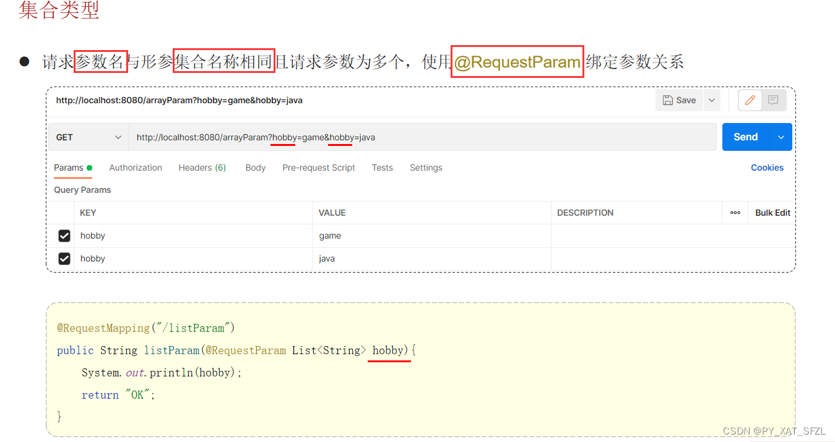Click the value cell 'game'
The height and width of the screenshot is (442, 835).
431,236
